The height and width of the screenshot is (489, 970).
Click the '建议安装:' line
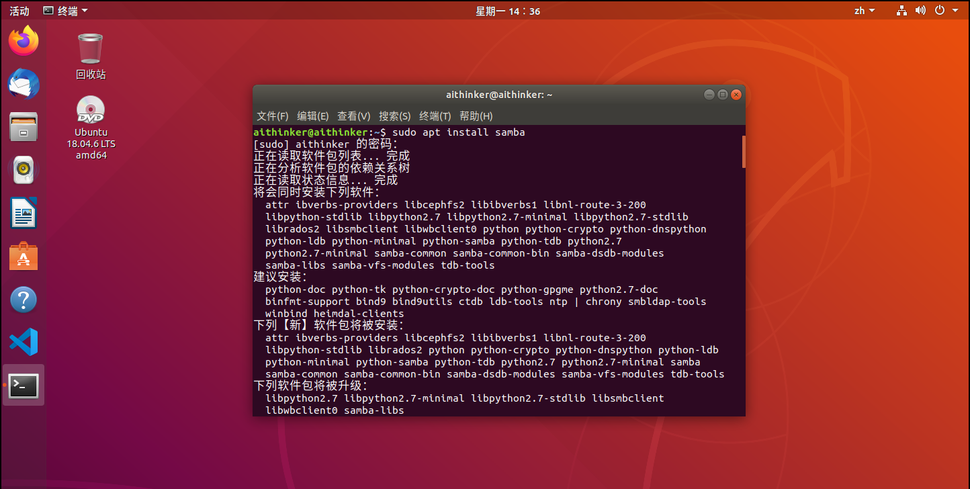coord(280,277)
